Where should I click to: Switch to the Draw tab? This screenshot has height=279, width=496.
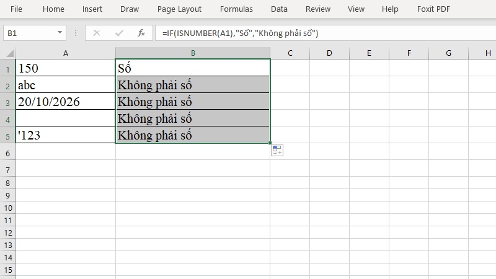[x=130, y=9]
